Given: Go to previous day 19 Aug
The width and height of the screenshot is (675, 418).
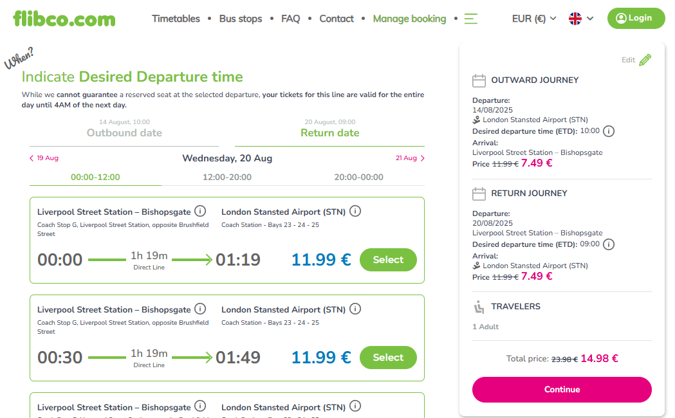Looking at the screenshot, I should (44, 158).
